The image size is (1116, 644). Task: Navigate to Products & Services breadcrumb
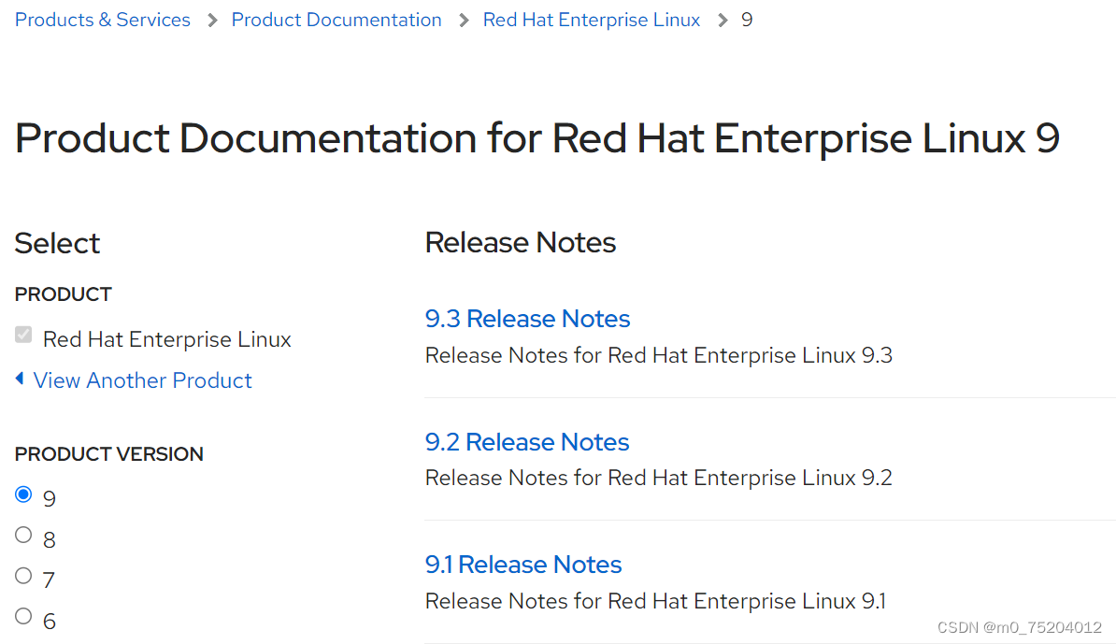click(x=103, y=19)
